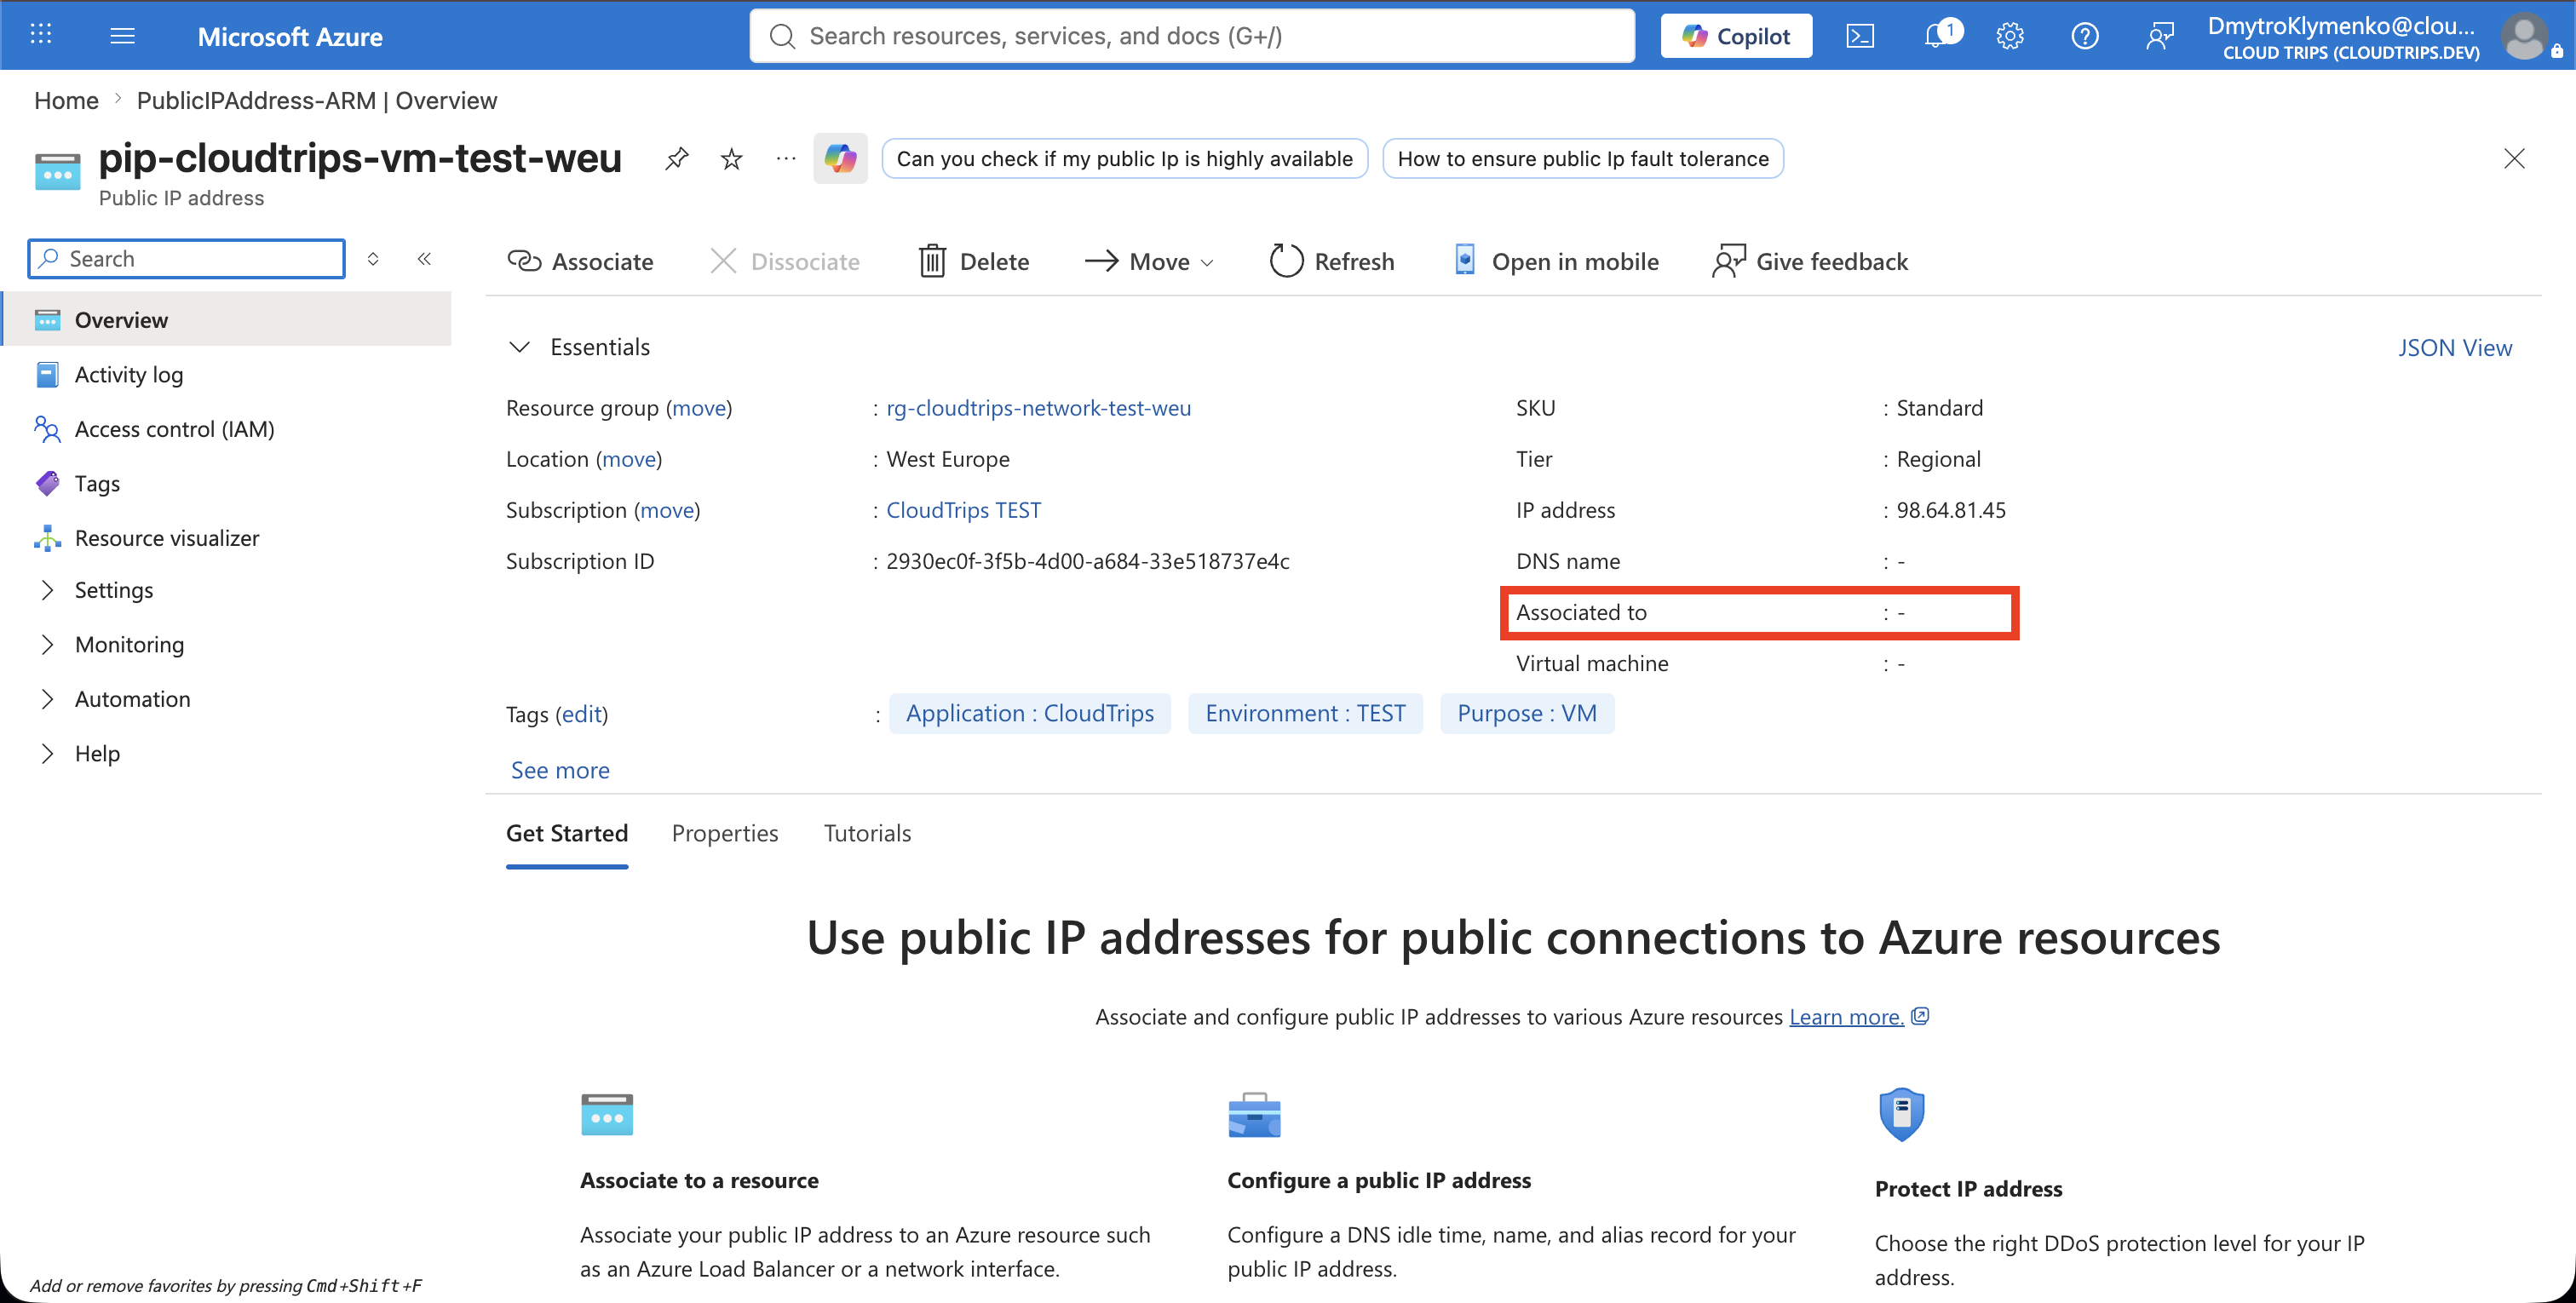Screen dimensions: 2576x1303
Task: Open the header feedback icon
Action: point(2160,36)
